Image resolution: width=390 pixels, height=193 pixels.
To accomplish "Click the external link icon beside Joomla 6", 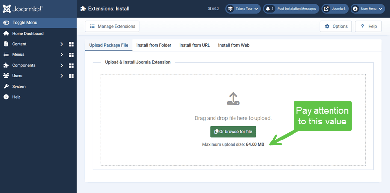I will [326, 9].
